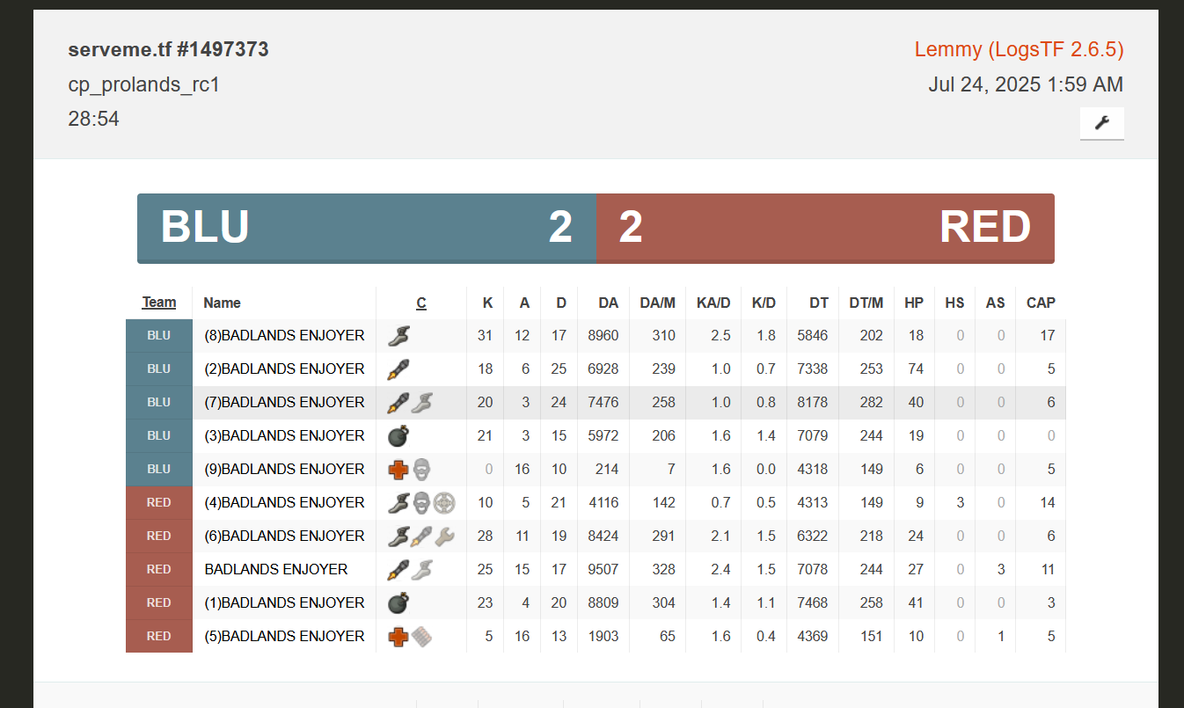Viewport: 1184px width, 708px height.
Task: Sort by the DT/M column header
Action: click(866, 303)
